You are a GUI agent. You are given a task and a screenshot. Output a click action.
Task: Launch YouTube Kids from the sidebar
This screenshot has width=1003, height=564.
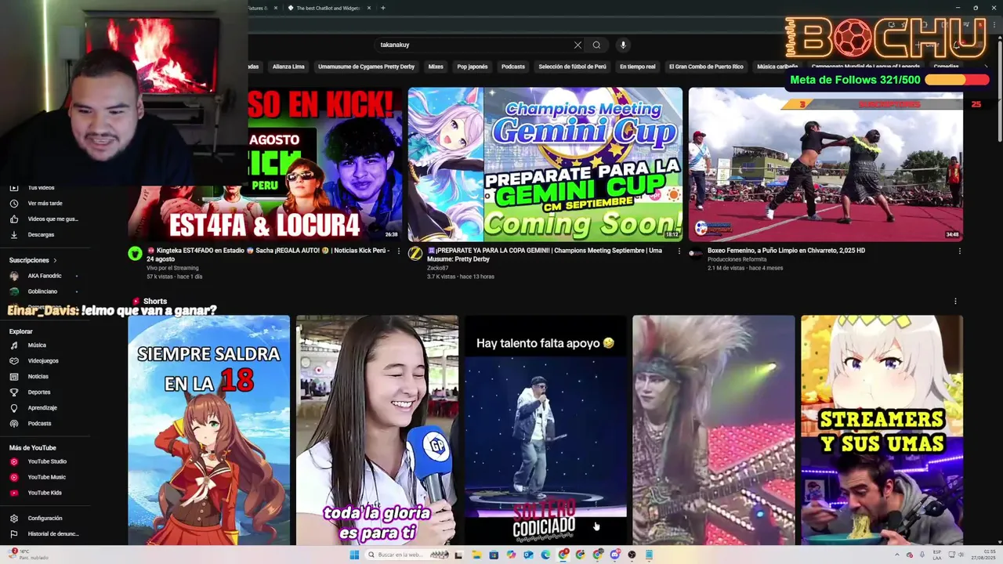pyautogui.click(x=45, y=493)
